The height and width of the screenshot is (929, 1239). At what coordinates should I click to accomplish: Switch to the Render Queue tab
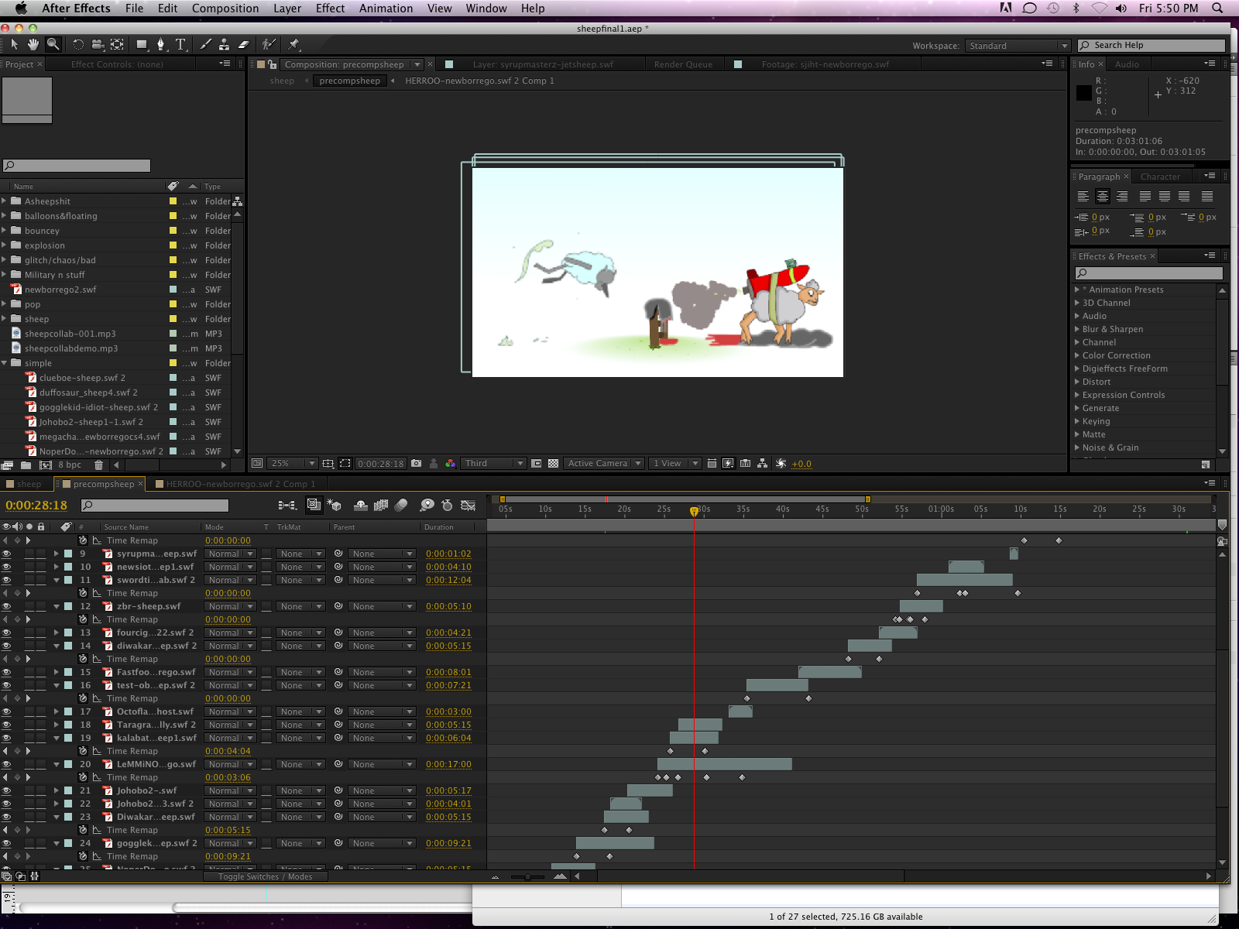683,65
